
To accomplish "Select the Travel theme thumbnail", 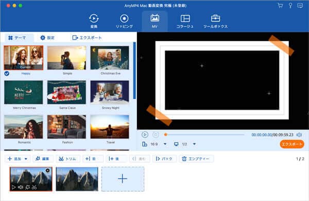I will pyautogui.click(x=110, y=127).
